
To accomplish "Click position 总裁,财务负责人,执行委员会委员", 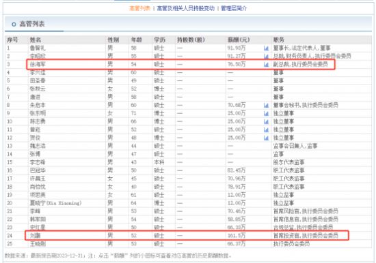I will click(312, 56).
